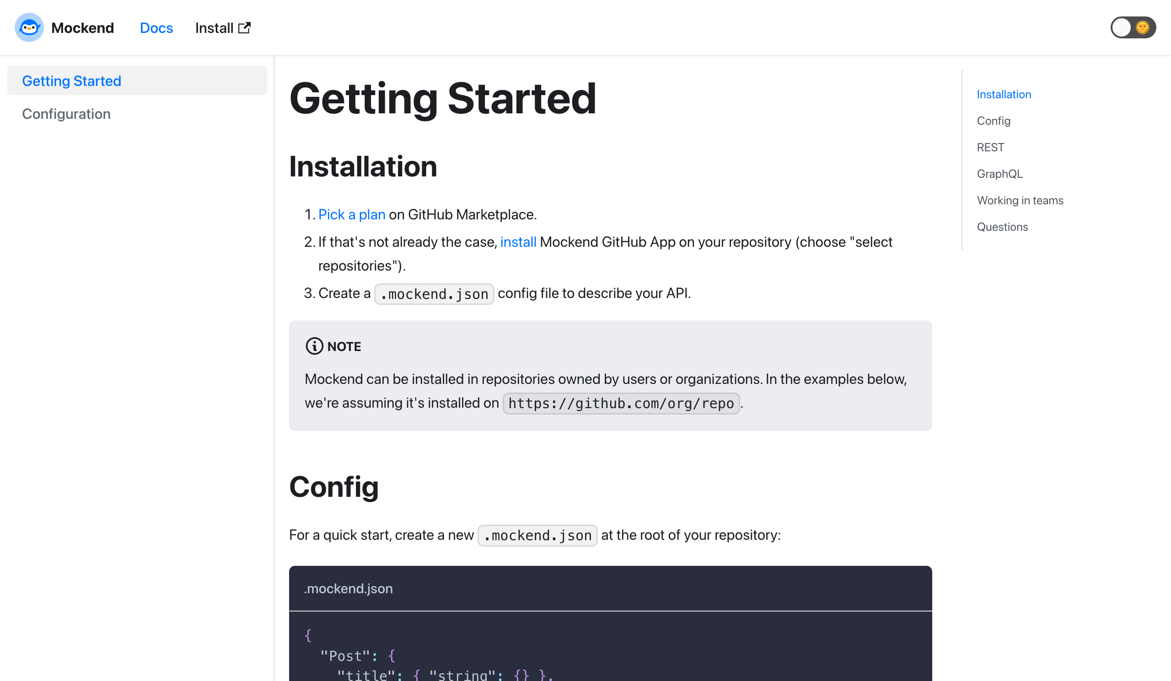
Task: Jump to Questions section in table of contents
Action: [1002, 227]
